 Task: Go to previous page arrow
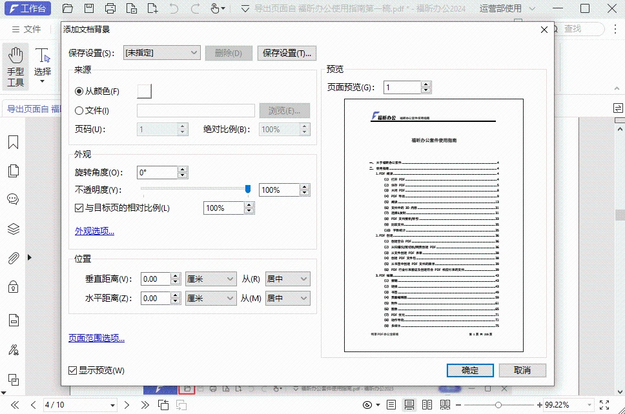pyautogui.click(x=33, y=405)
